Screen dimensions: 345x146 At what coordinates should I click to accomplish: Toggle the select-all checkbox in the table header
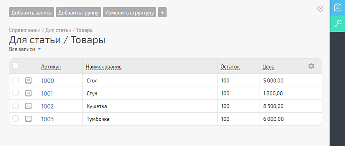point(15,66)
